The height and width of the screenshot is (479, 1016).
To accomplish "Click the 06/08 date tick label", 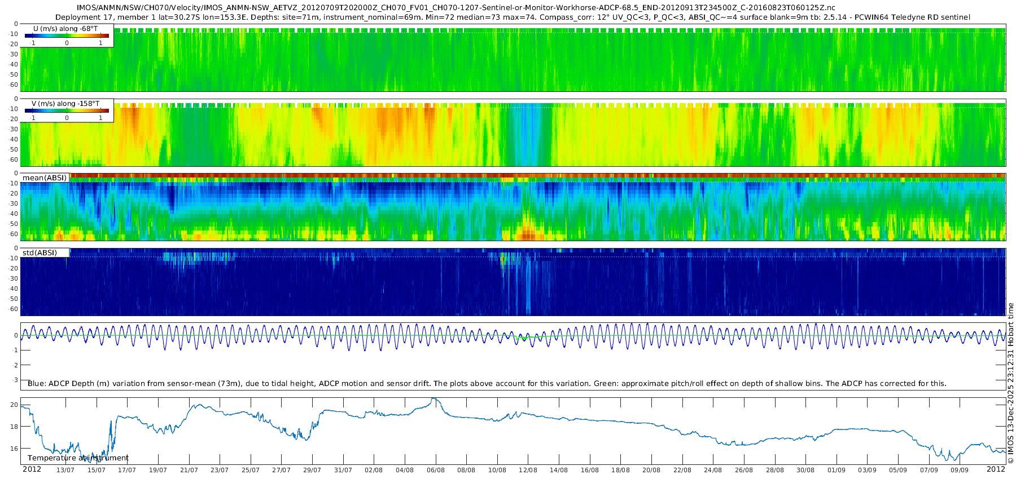I will pyautogui.click(x=435, y=470).
